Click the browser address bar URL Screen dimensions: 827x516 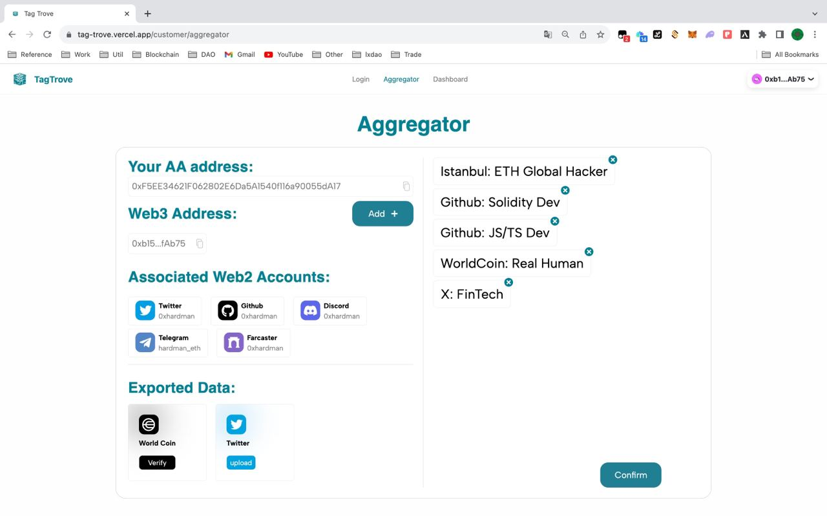(153, 35)
